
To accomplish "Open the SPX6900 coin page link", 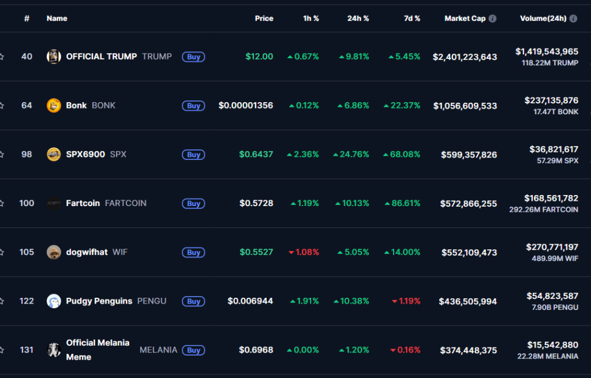I will pyautogui.click(x=85, y=154).
